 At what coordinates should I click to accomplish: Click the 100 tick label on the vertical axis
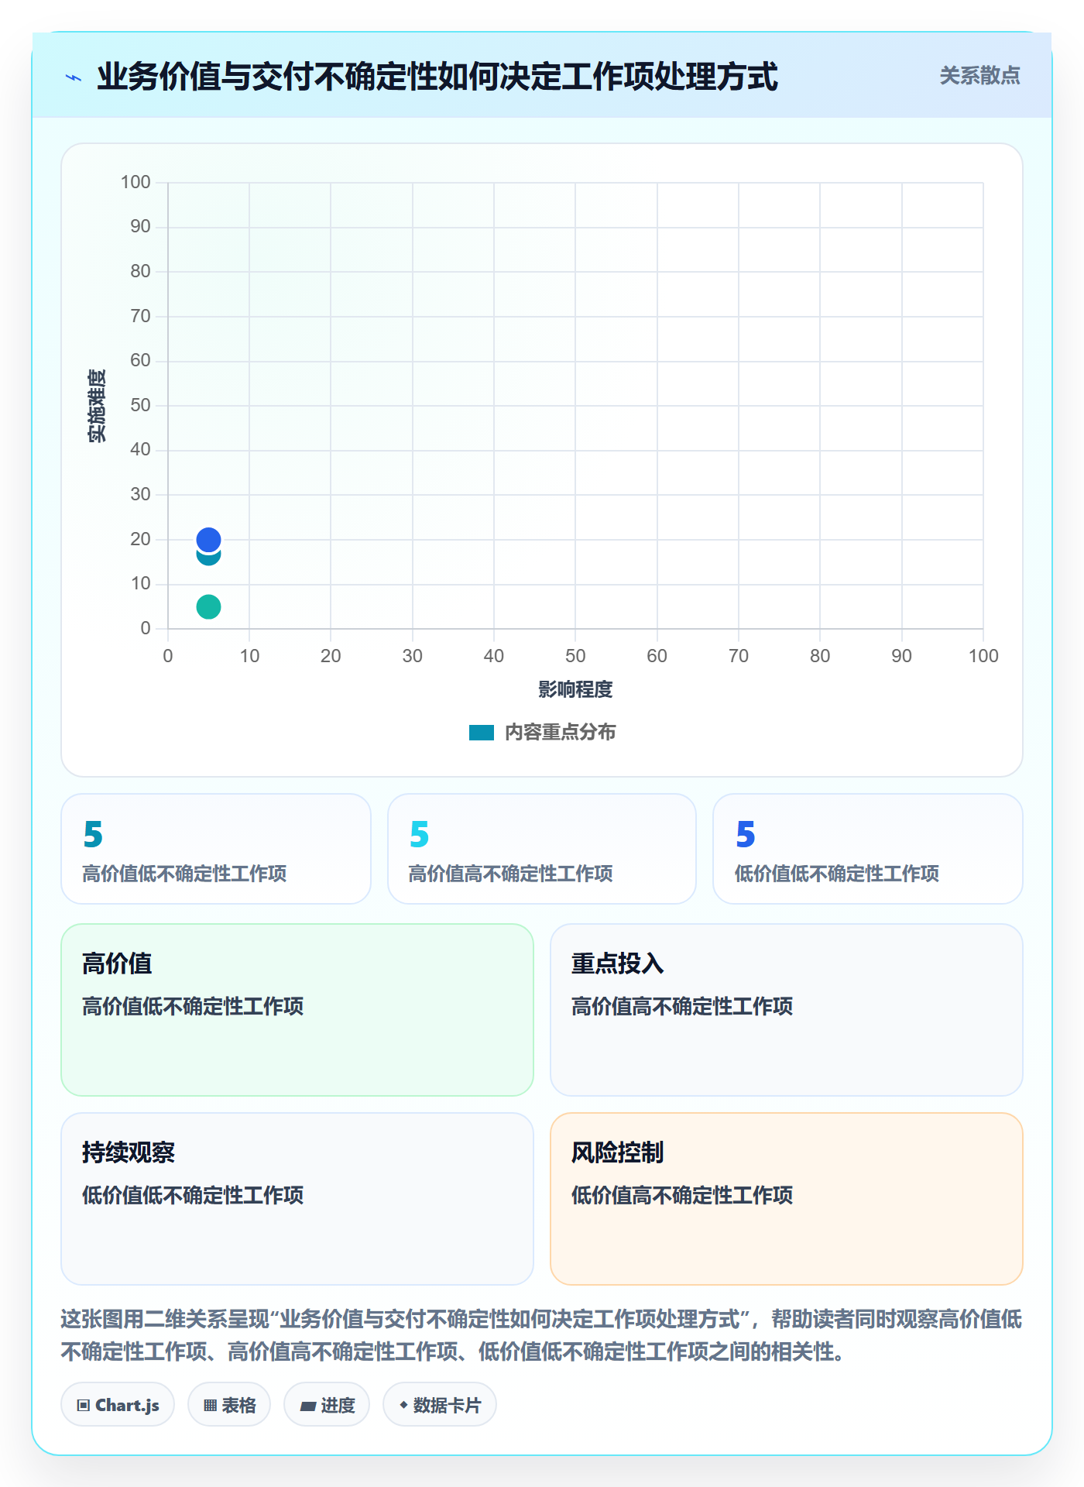(x=135, y=182)
